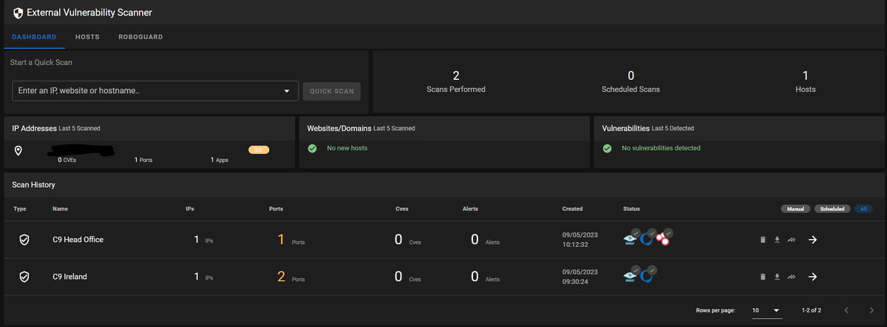887x327 pixels.
Task: Sort by the Name column header
Action: pyautogui.click(x=61, y=209)
